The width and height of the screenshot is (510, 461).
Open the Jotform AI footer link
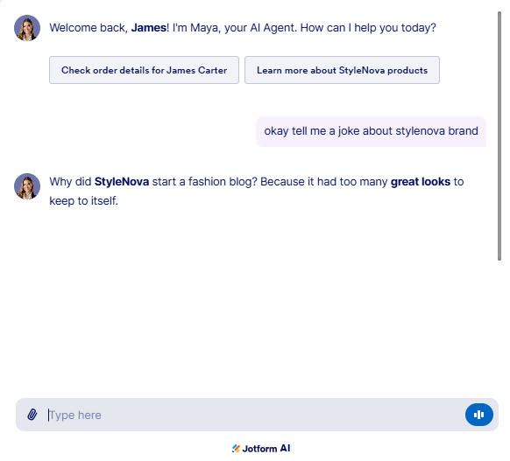(x=261, y=449)
